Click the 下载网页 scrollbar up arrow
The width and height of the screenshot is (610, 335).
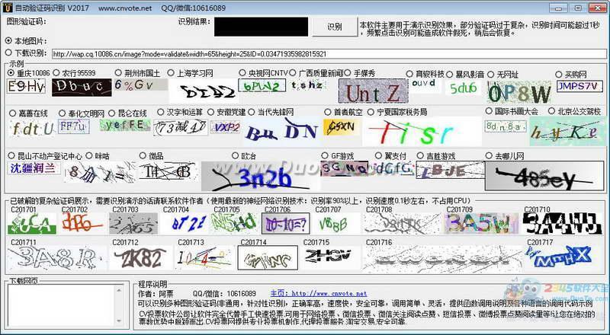[x=119, y=289]
